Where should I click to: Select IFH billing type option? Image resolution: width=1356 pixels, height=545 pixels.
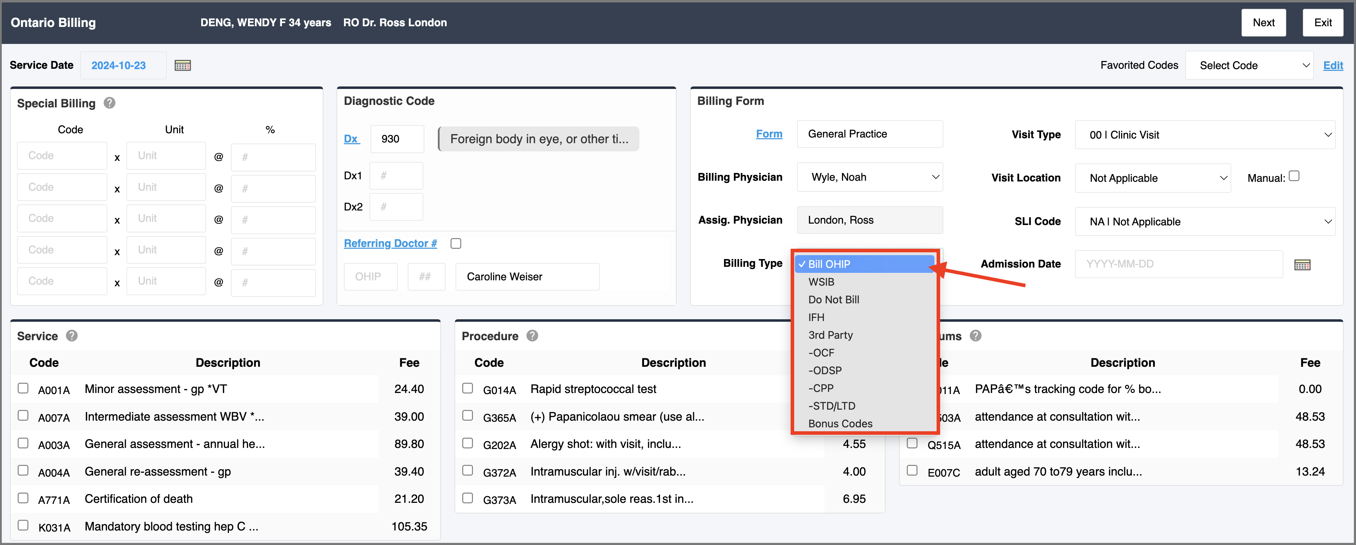pyautogui.click(x=865, y=317)
